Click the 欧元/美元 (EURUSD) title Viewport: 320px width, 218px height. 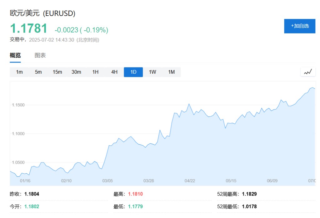[42, 13]
